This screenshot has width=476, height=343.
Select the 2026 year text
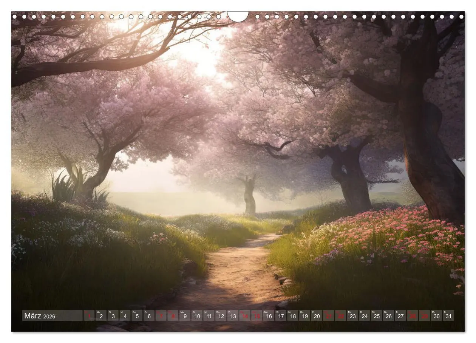(x=50, y=317)
